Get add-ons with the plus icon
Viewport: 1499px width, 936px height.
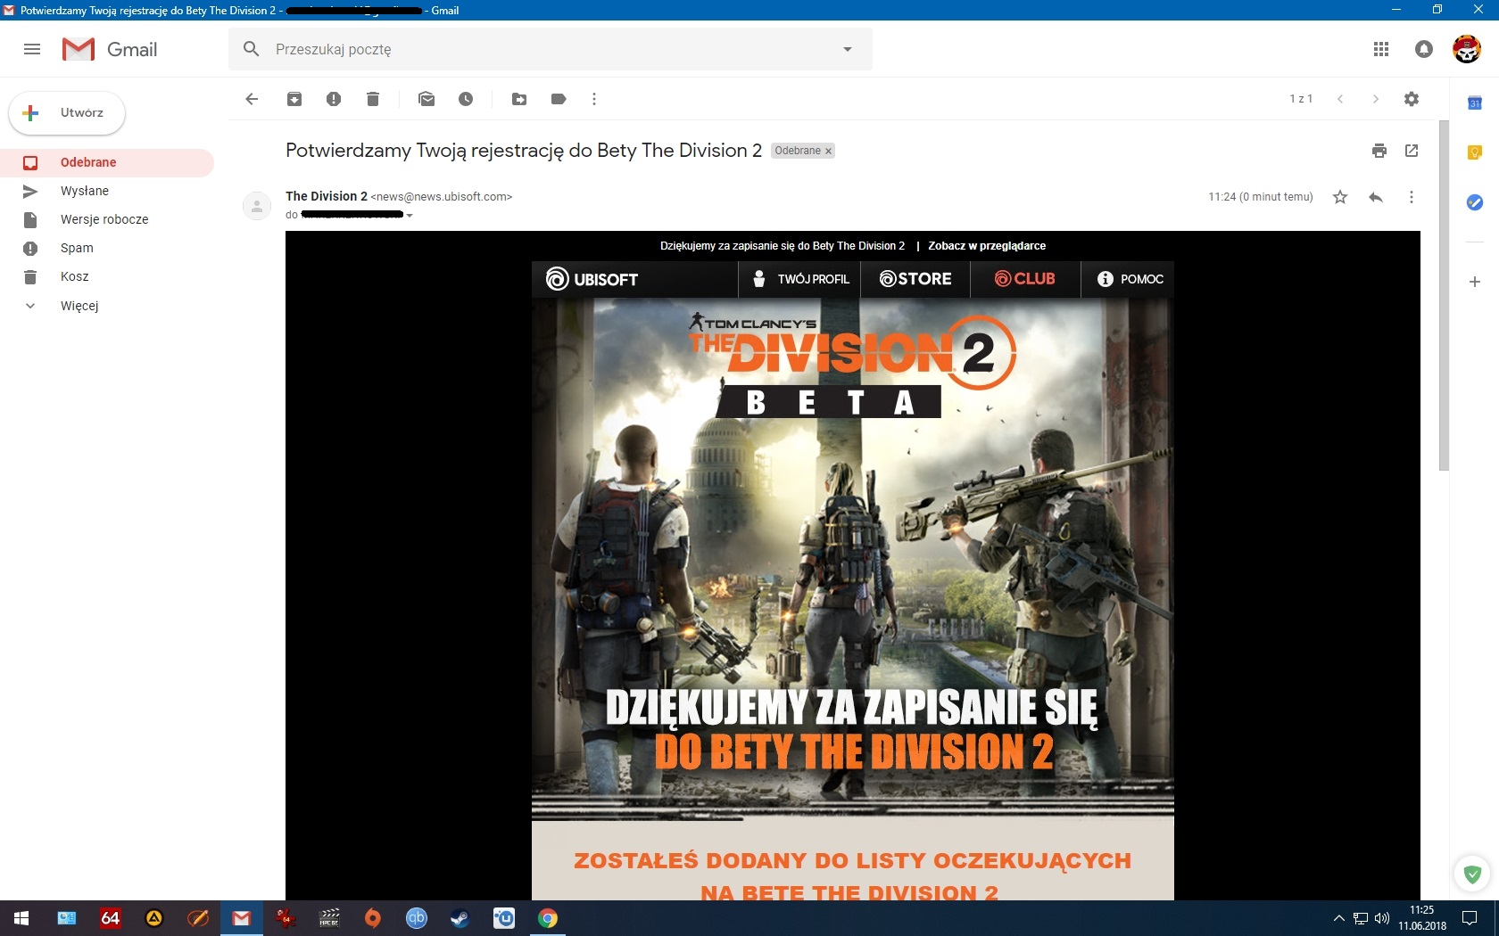[x=1475, y=282]
